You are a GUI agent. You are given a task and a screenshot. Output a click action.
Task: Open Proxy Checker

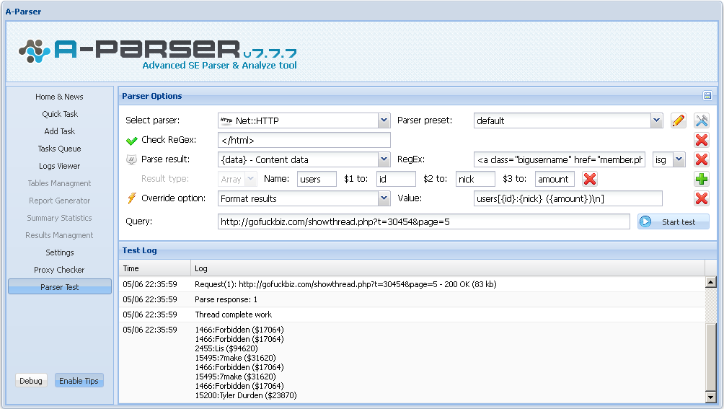point(60,270)
